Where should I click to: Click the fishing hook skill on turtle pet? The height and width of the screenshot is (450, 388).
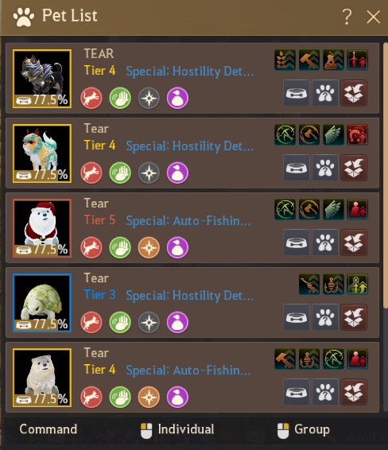click(333, 284)
